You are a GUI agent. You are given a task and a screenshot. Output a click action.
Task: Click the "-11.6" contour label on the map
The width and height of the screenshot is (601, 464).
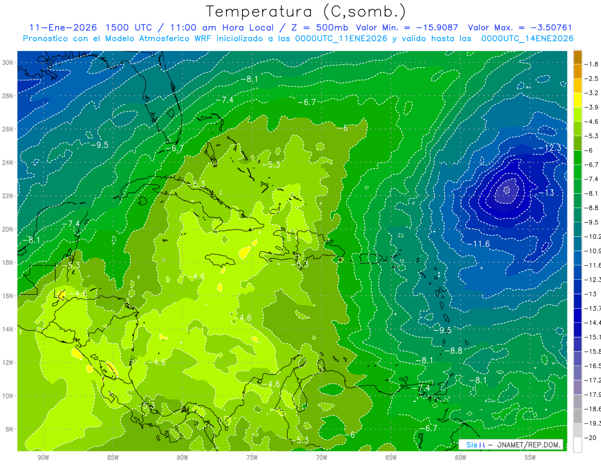[x=478, y=244]
